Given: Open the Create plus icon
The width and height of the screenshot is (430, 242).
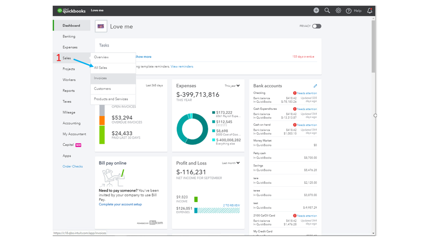Looking at the screenshot, I should (x=316, y=10).
